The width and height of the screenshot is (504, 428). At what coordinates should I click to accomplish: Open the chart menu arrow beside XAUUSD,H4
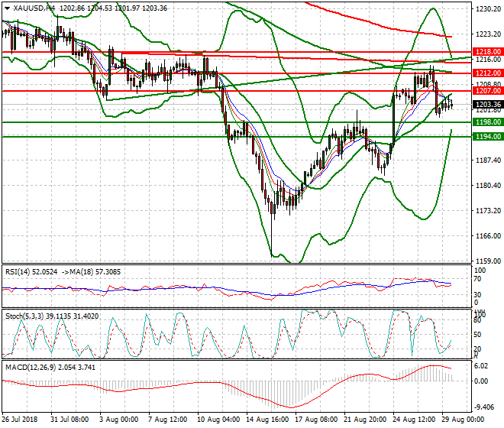(x=7, y=8)
